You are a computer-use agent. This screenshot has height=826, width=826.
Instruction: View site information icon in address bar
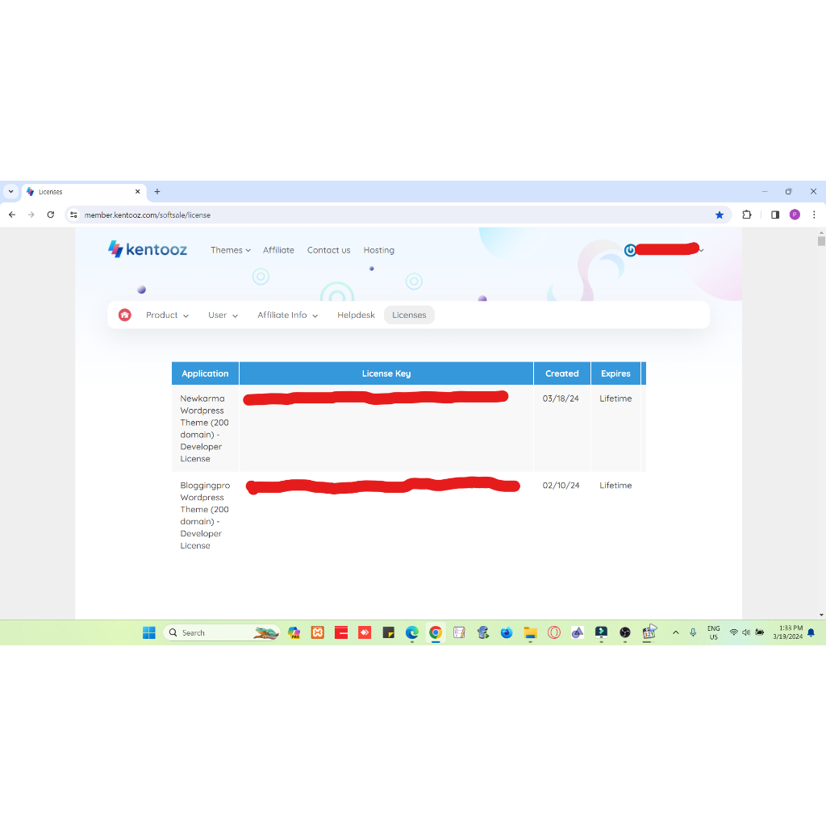pyautogui.click(x=73, y=215)
